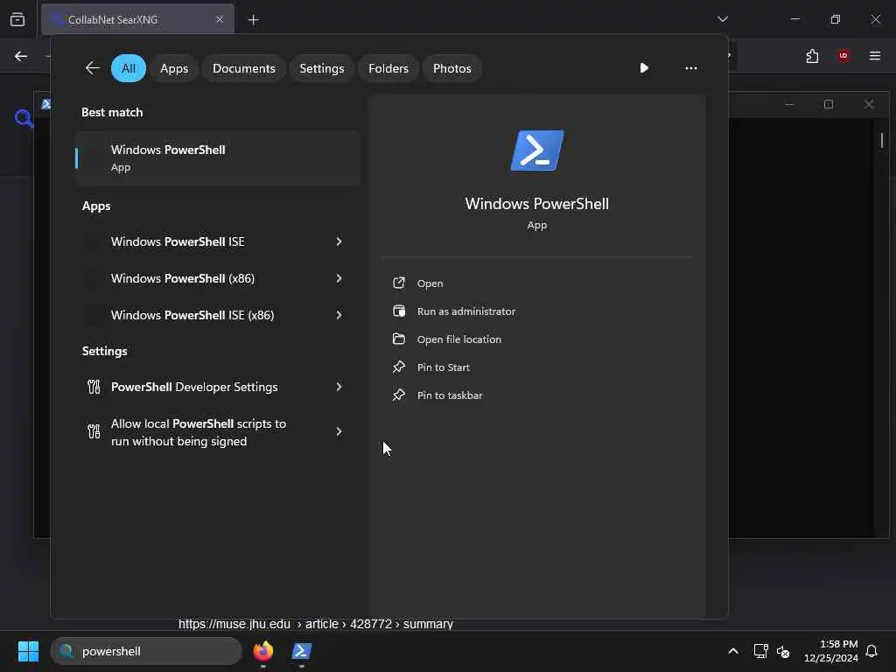This screenshot has width=896, height=672.
Task: Select the All filter tab
Action: click(129, 68)
